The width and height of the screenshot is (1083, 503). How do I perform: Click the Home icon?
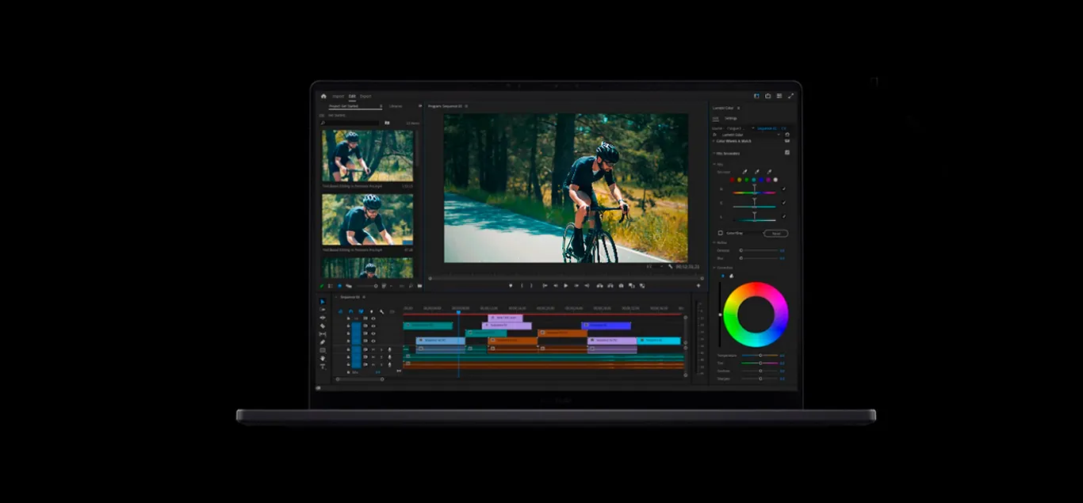(x=323, y=96)
